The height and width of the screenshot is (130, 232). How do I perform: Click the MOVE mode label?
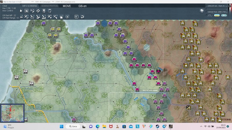pyautogui.click(x=67, y=6)
